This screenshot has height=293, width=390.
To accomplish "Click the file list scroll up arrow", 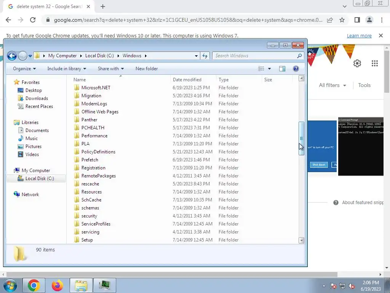I will pos(301,79).
